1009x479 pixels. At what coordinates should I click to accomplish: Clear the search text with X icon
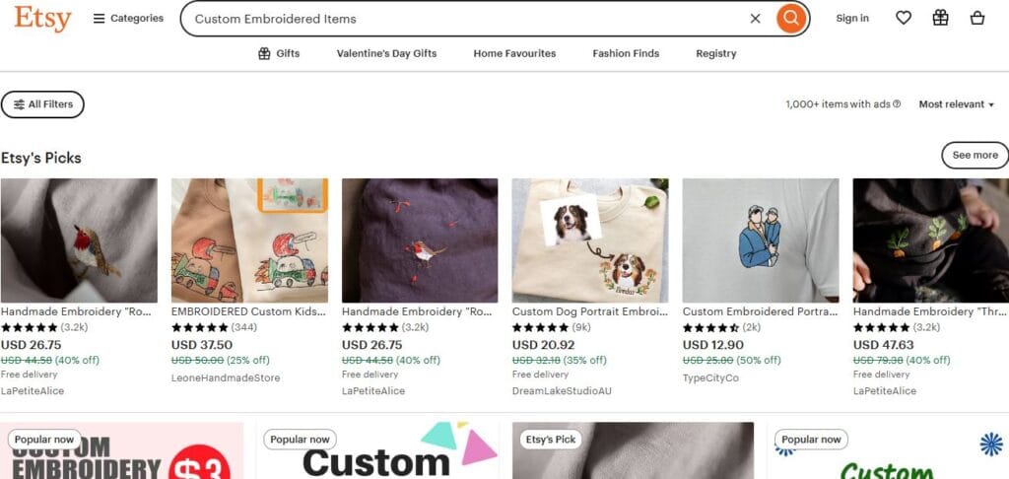click(756, 19)
